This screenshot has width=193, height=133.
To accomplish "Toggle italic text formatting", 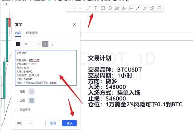I will pyautogui.click(x=53, y=44).
